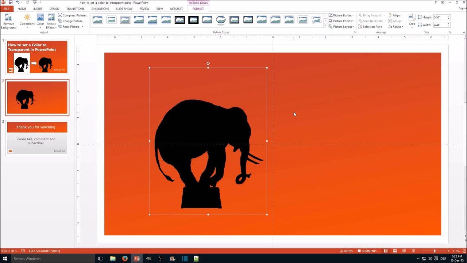Viewport: 467px width, 263px height.
Task: Open Picture Styles format dialog launcher
Action: (x=354, y=33)
